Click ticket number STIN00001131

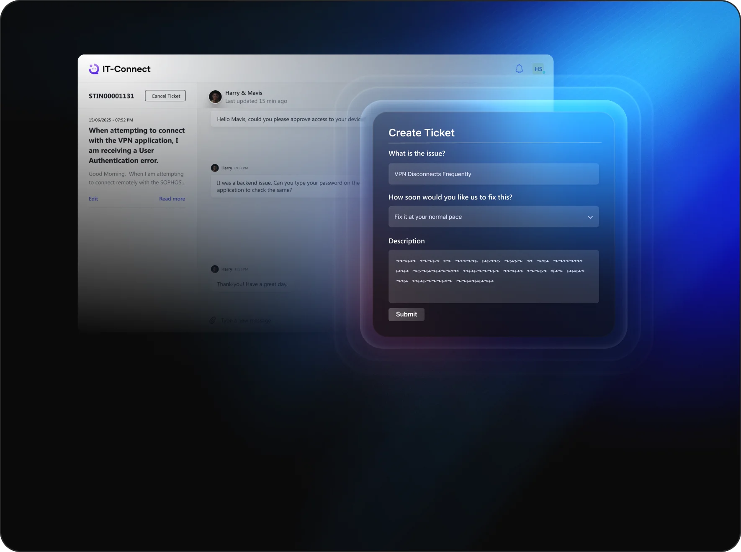click(111, 96)
